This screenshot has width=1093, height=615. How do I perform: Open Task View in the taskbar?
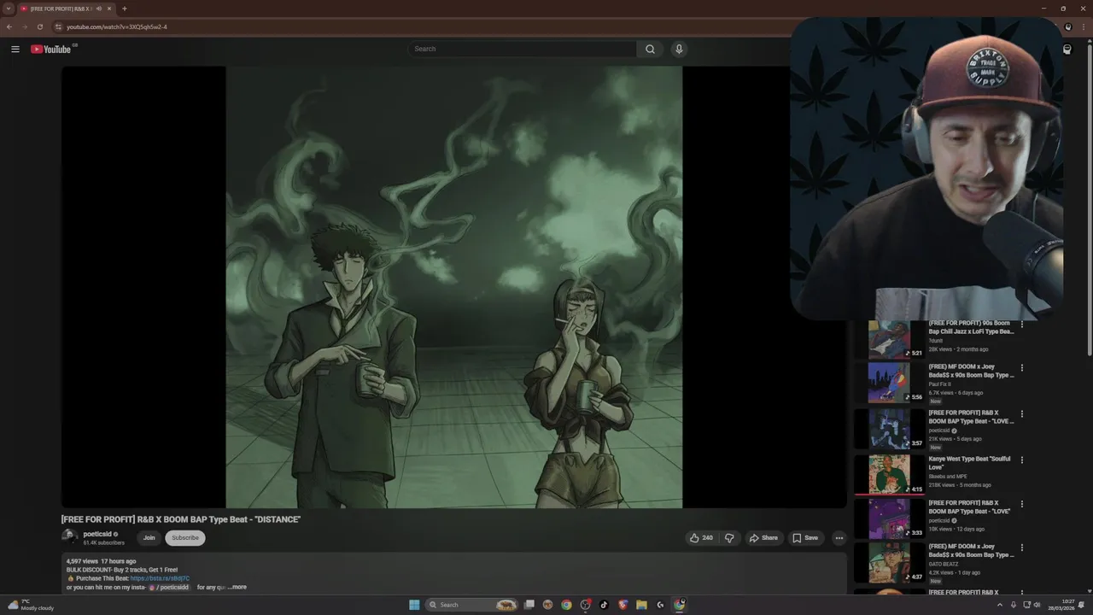coord(529,605)
